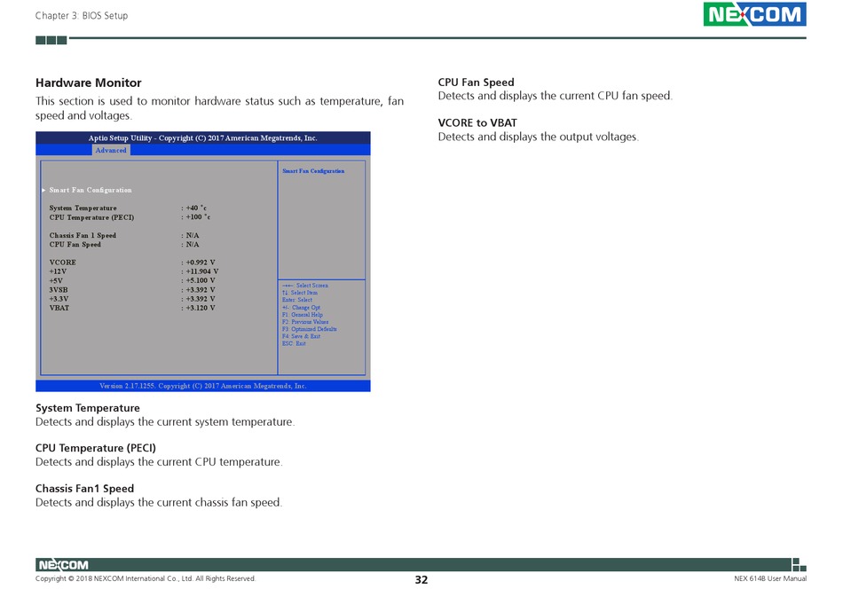Click the 'Chapter 3: BIOS Setup' header
Viewport: 843px width, 589px height.
[x=82, y=16]
